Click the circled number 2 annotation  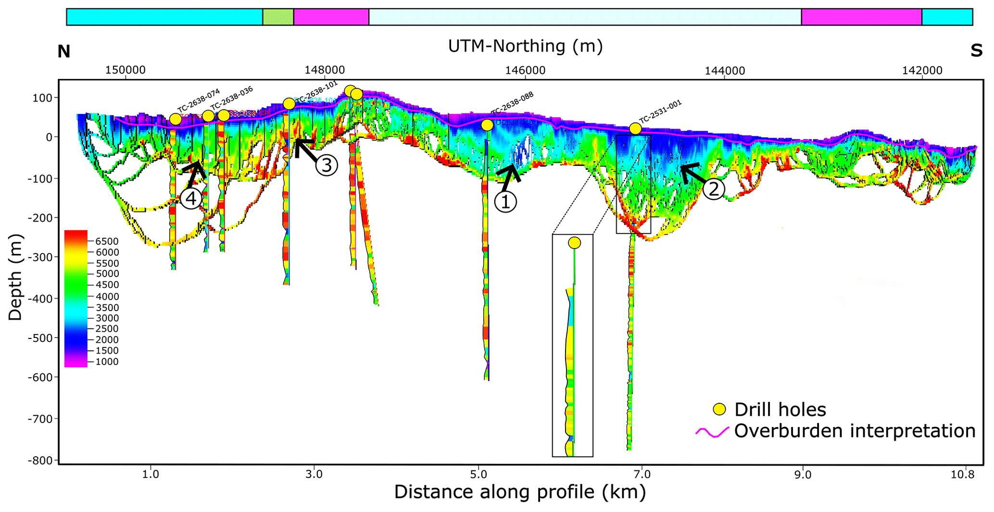pyautogui.click(x=714, y=189)
